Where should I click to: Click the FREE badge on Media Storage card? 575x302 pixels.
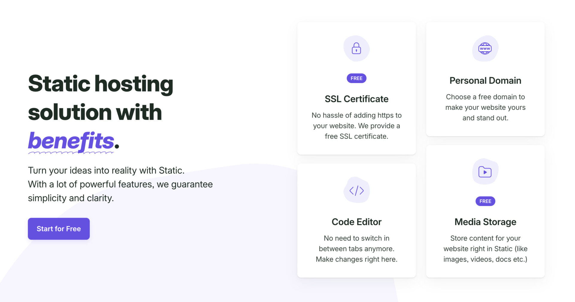[x=485, y=201]
